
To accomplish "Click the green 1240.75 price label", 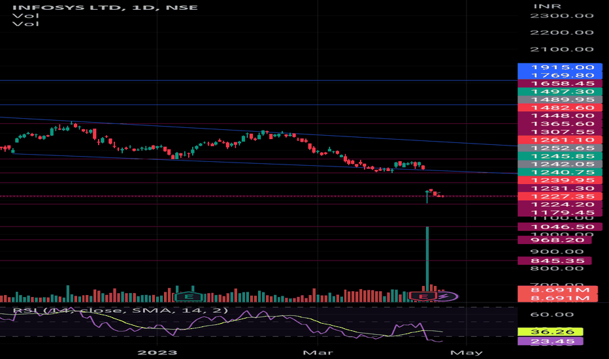I will (560, 172).
